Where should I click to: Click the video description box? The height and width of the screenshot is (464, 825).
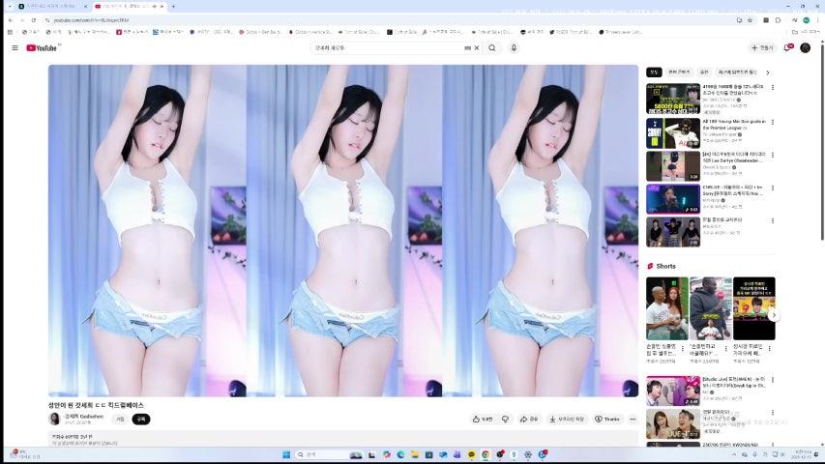pos(343,439)
